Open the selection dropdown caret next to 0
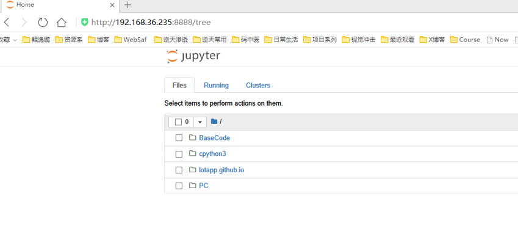This screenshot has height=237, width=518. pyautogui.click(x=200, y=122)
